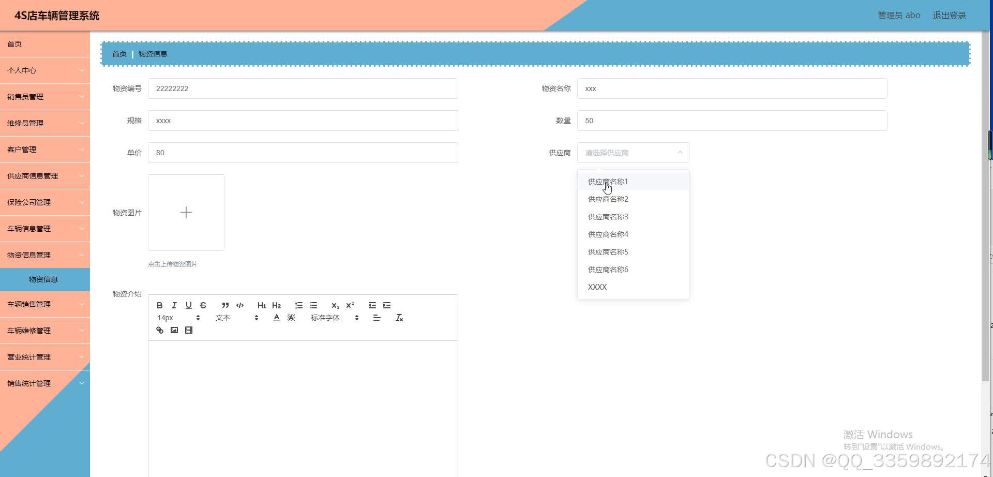993x477 pixels.
Task: Insert a code block in the editor
Action: (239, 305)
